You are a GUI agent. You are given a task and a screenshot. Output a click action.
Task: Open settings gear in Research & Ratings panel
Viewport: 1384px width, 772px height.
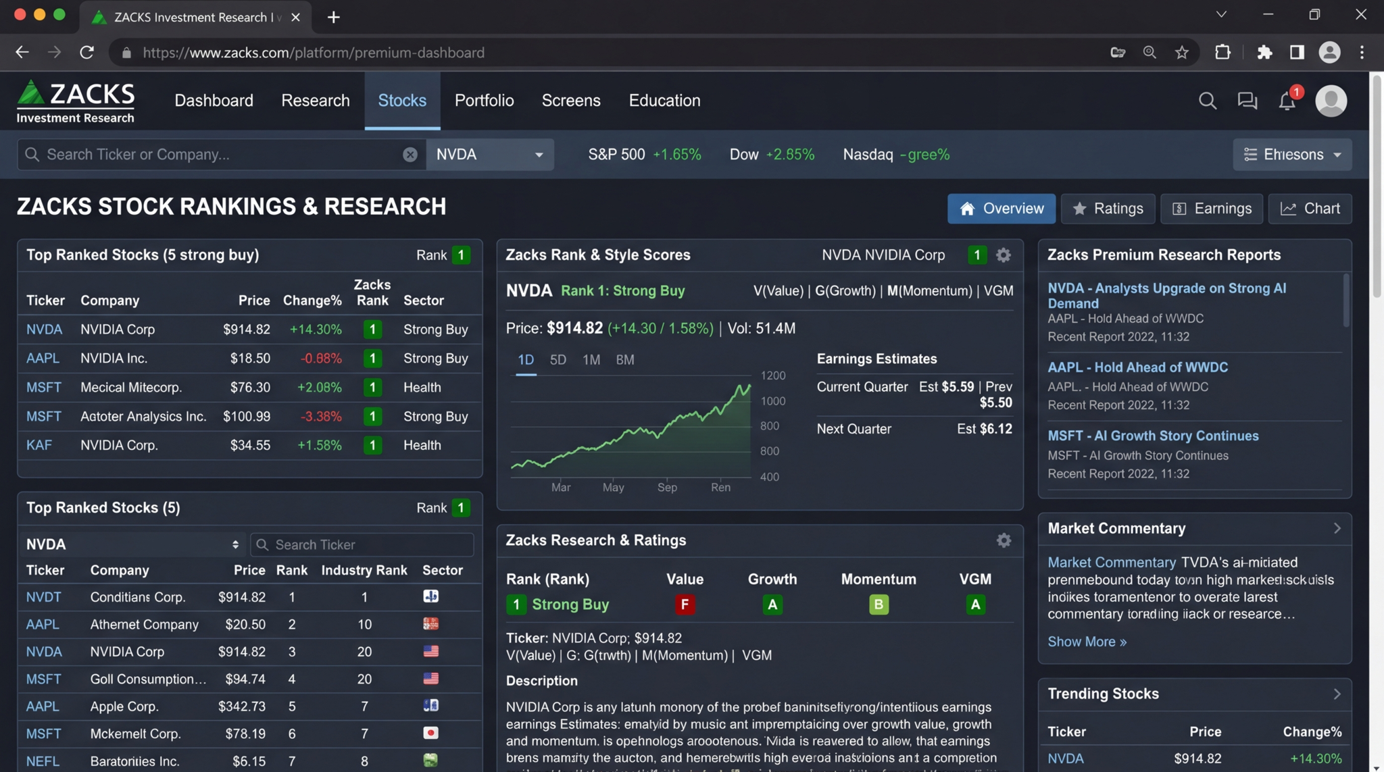pyautogui.click(x=1004, y=540)
